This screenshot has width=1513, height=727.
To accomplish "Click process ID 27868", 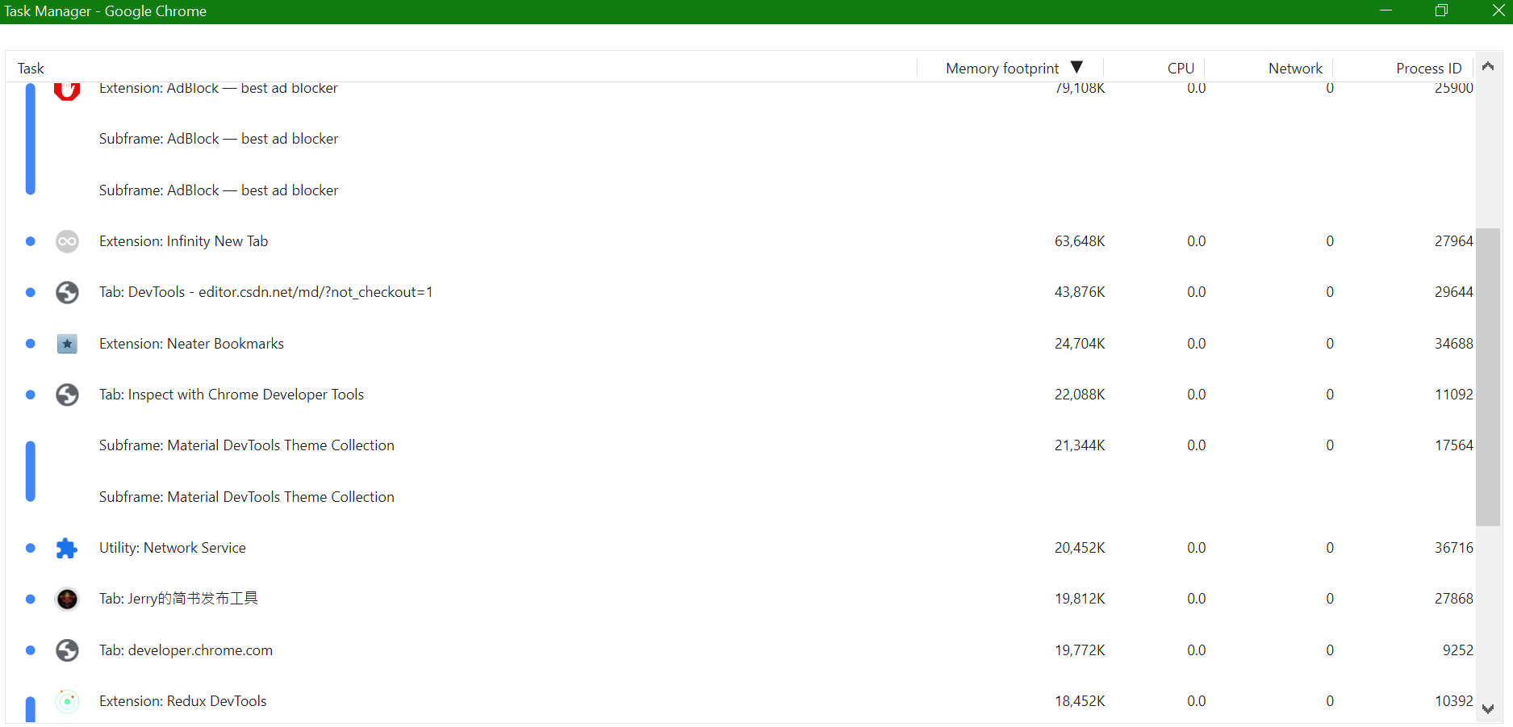I will click(x=1453, y=599).
